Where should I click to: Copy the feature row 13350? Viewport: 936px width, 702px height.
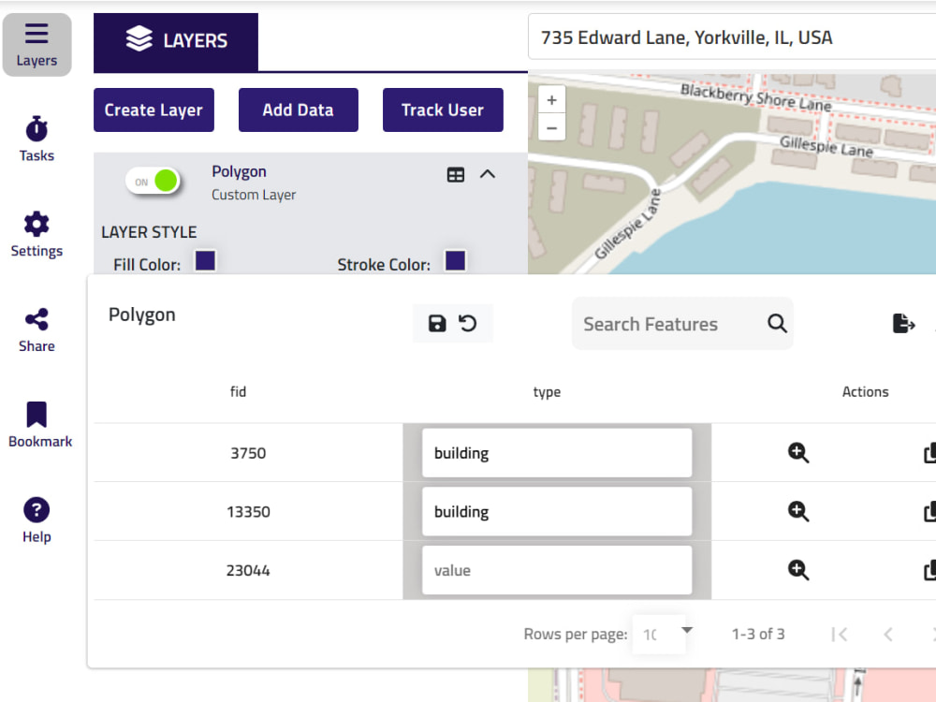[x=930, y=511]
